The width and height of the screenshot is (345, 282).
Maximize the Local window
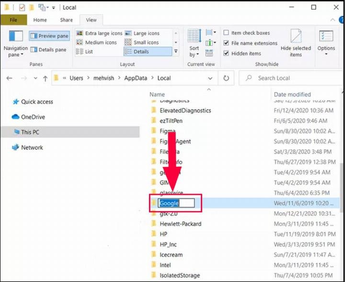pos(313,7)
